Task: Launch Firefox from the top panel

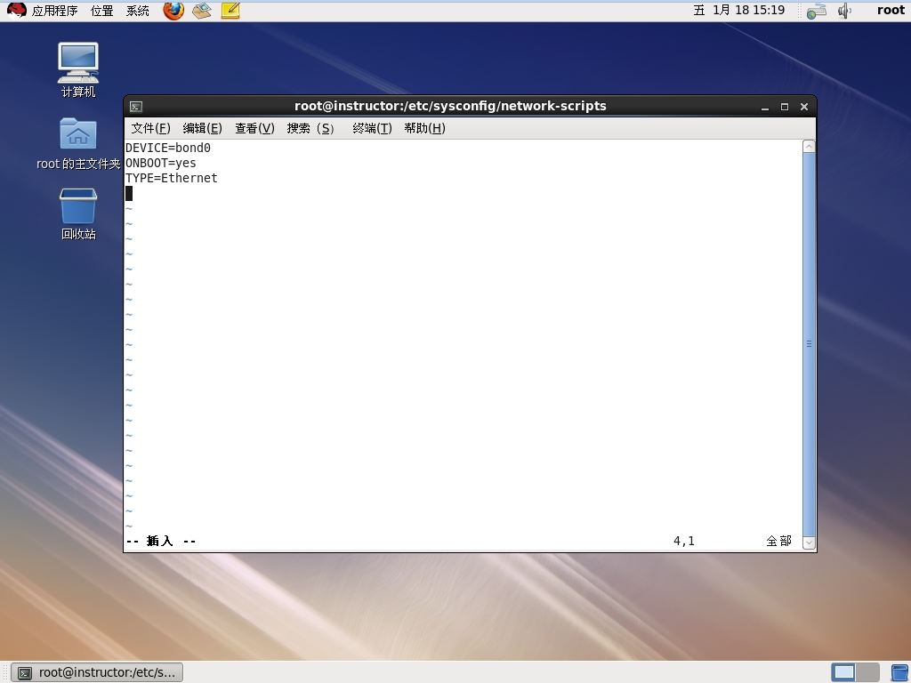Action: [x=173, y=11]
